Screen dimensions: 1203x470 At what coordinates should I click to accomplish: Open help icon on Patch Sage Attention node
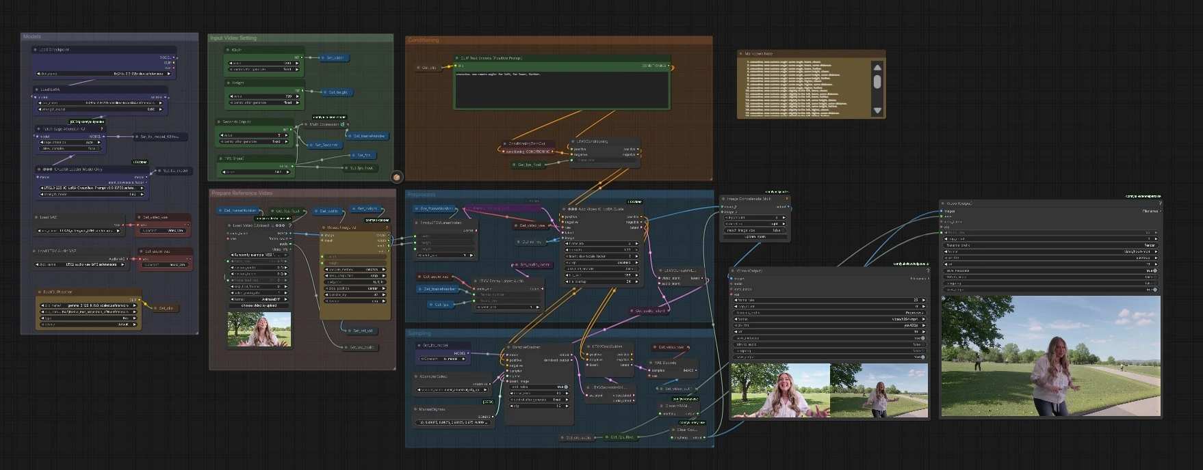point(102,128)
